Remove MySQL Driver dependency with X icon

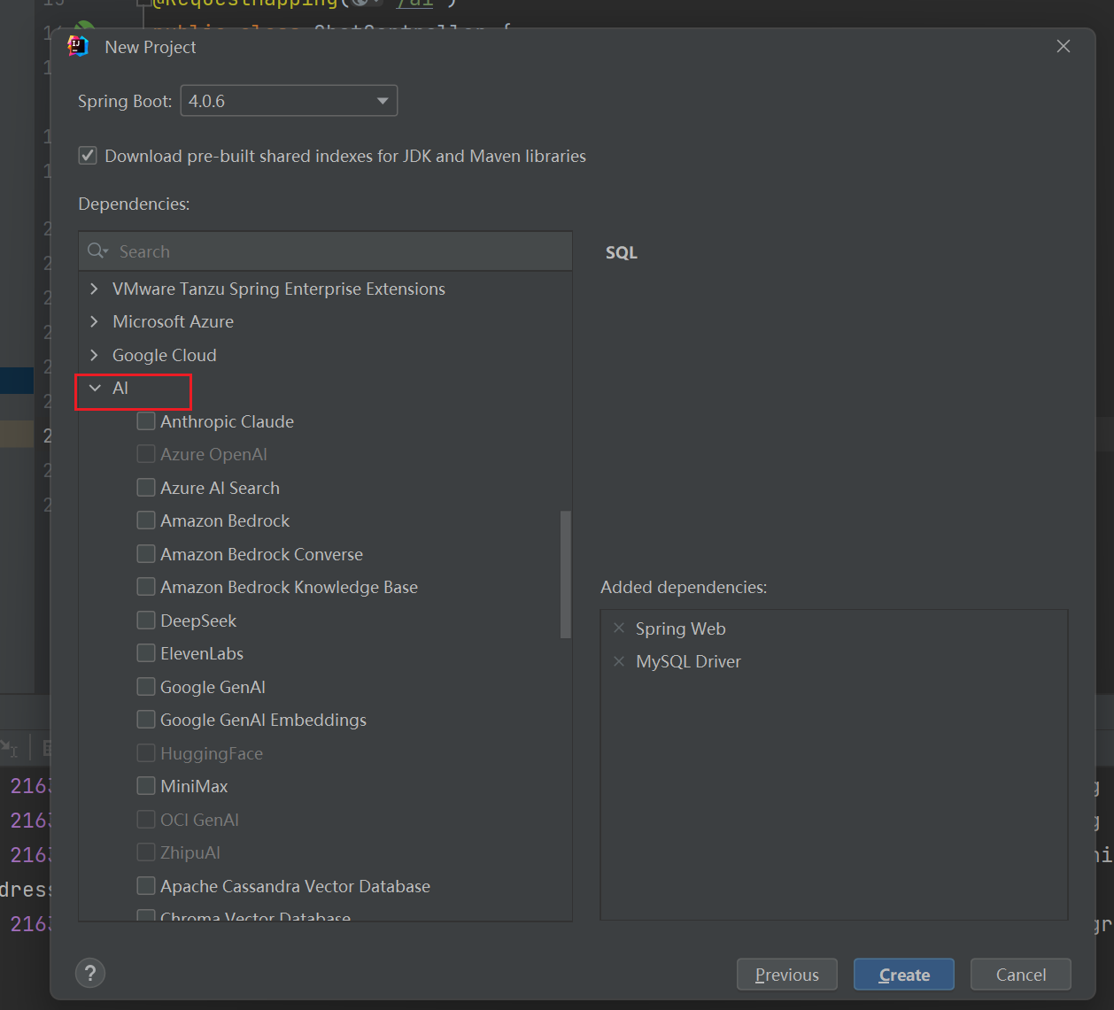[619, 661]
